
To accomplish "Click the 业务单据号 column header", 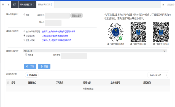I will pos(115,83).
